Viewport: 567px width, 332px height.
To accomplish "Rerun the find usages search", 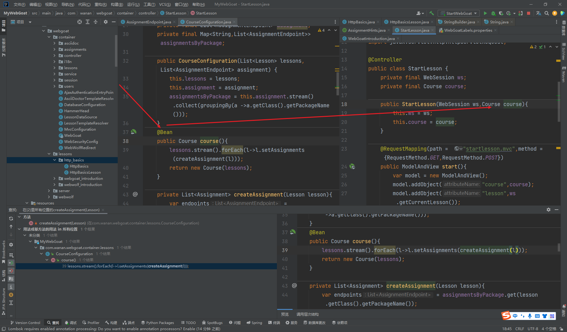I will 11,219.
